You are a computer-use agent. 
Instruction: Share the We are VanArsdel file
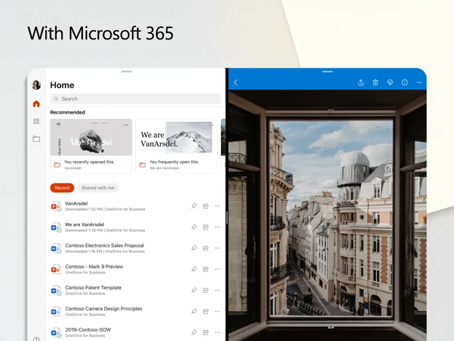tap(206, 227)
